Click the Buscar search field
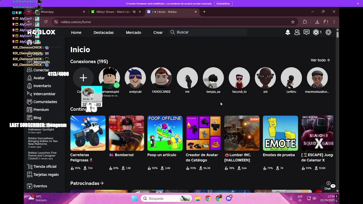 [208, 32]
